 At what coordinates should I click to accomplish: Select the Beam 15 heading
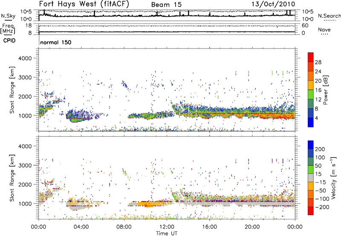166,5
